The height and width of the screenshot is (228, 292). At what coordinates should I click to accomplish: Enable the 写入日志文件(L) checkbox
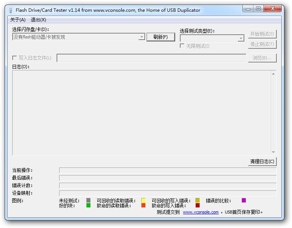(15, 58)
